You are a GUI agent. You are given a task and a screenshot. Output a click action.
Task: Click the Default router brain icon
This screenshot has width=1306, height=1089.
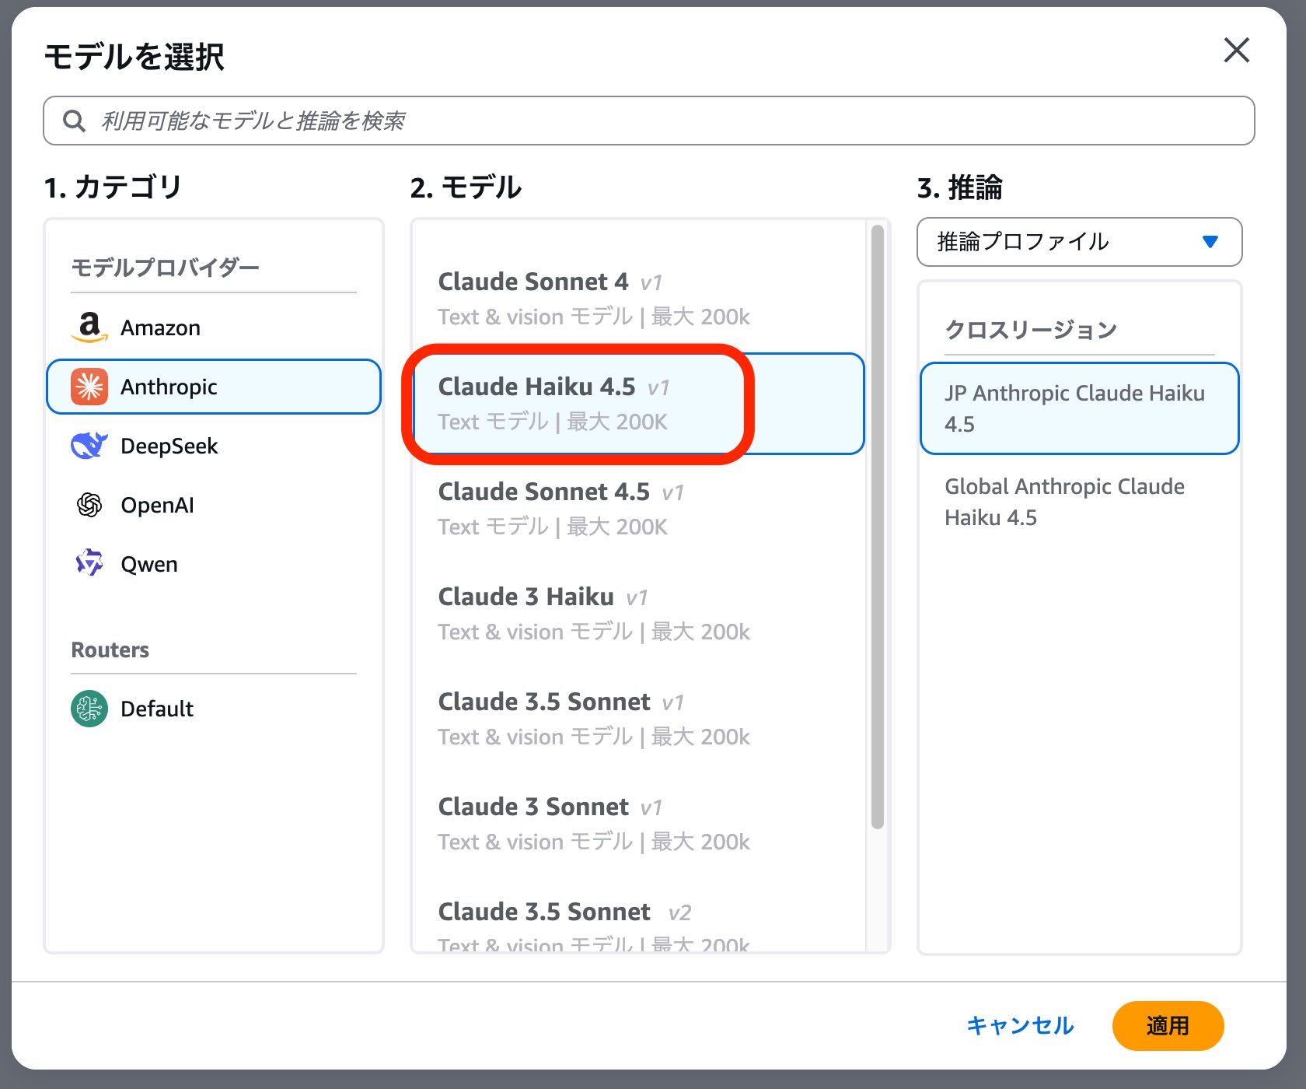(x=89, y=709)
